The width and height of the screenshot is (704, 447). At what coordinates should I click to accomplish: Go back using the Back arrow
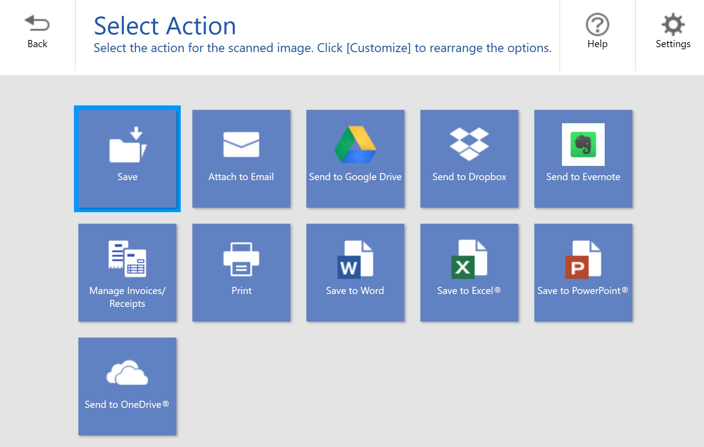point(37,24)
